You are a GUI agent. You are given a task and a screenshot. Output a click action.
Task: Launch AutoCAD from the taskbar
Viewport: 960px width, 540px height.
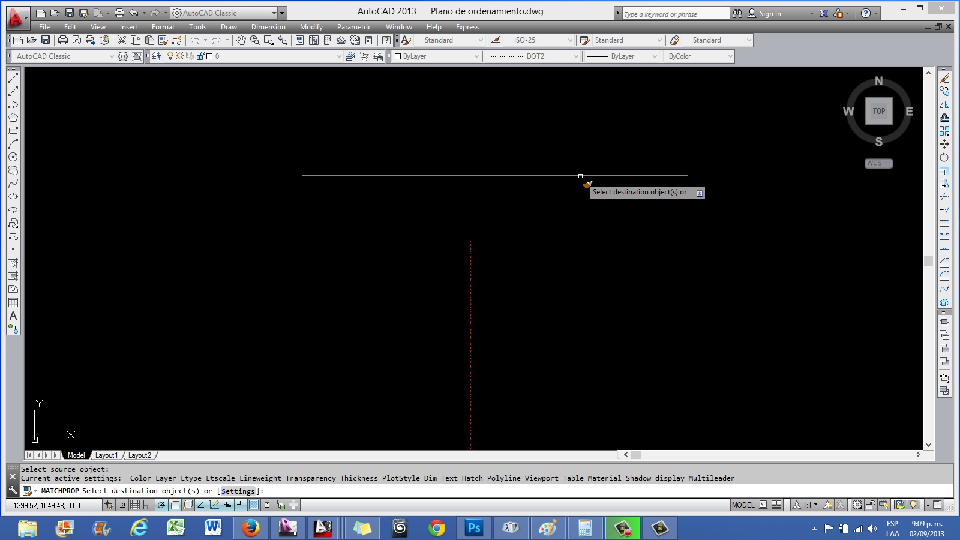322,529
